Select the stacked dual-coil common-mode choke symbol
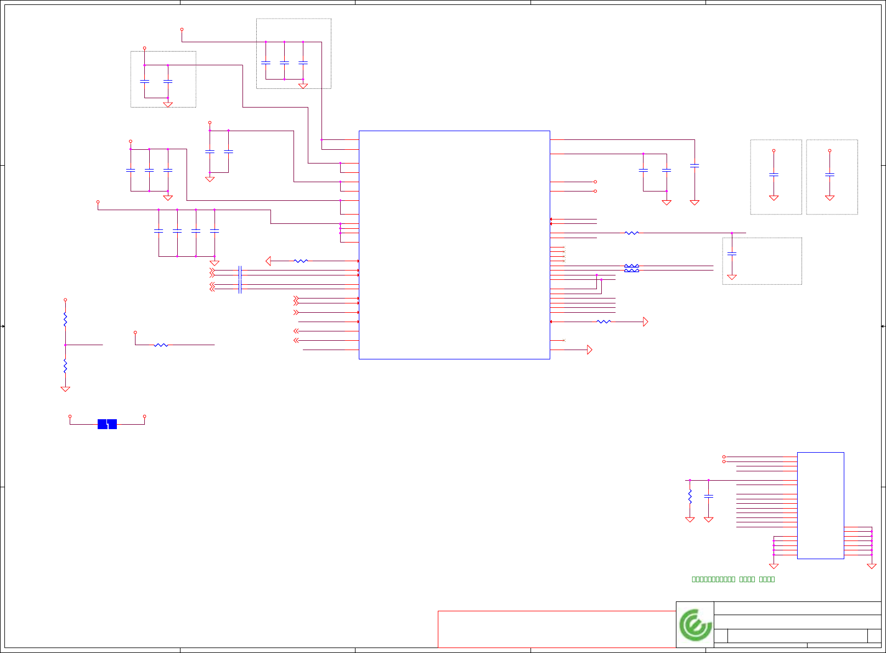Viewport: 886px width, 653px height. [x=631, y=268]
